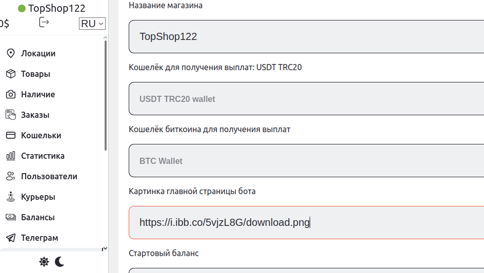This screenshot has width=484, height=273.
Task: Open the Курьеры menu item
Action: tap(38, 197)
